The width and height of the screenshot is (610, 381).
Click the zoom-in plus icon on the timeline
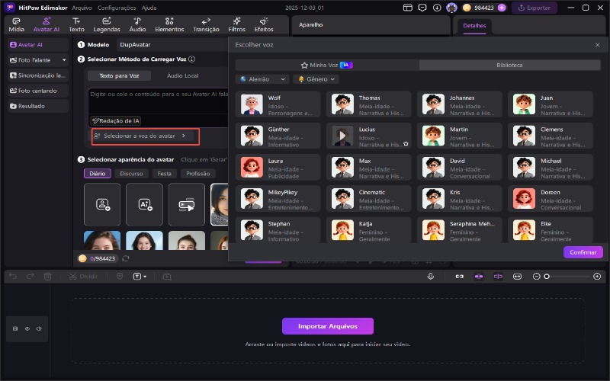[597, 276]
